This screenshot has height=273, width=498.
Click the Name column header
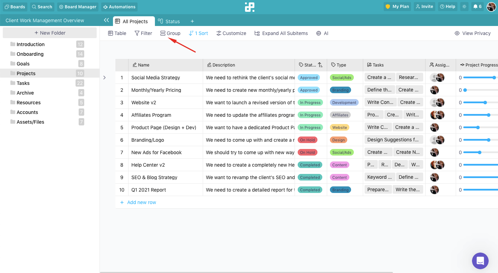tap(166, 65)
